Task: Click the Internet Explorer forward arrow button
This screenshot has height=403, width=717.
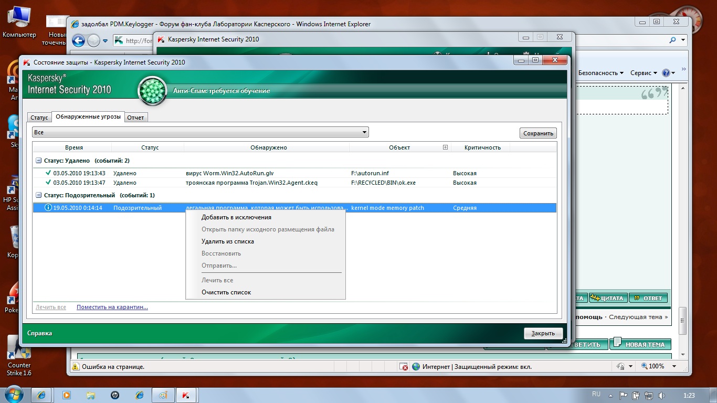Action: (x=93, y=40)
